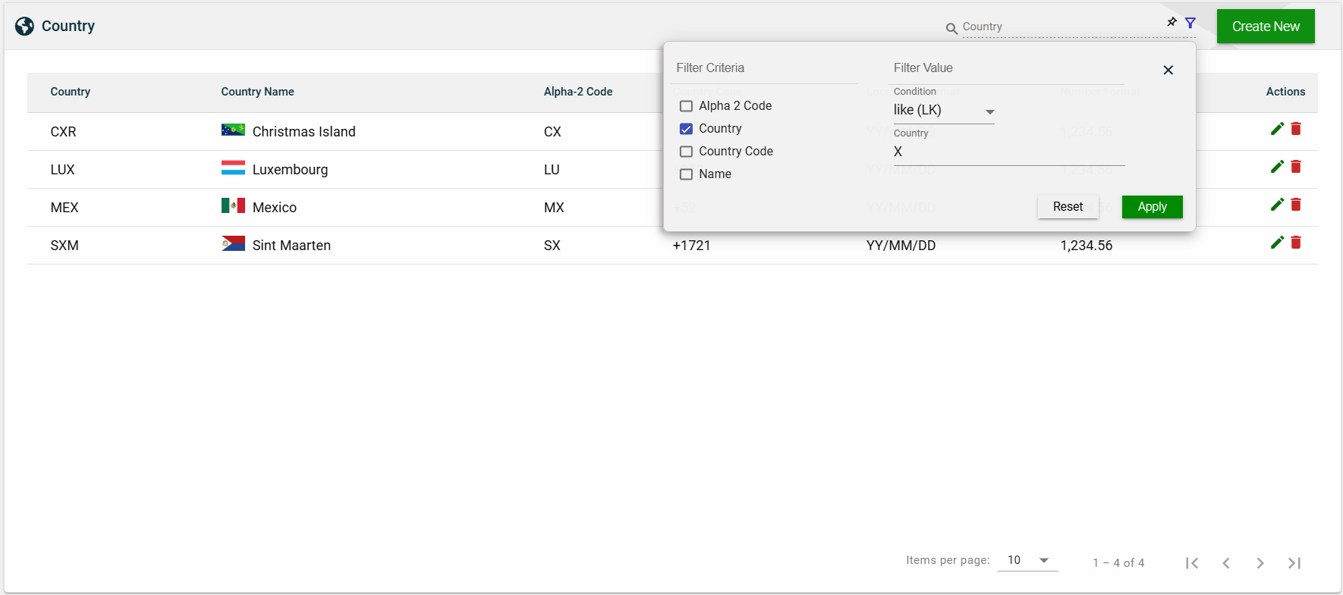1343x595 pixels.
Task: Click the Create New button
Action: point(1265,27)
